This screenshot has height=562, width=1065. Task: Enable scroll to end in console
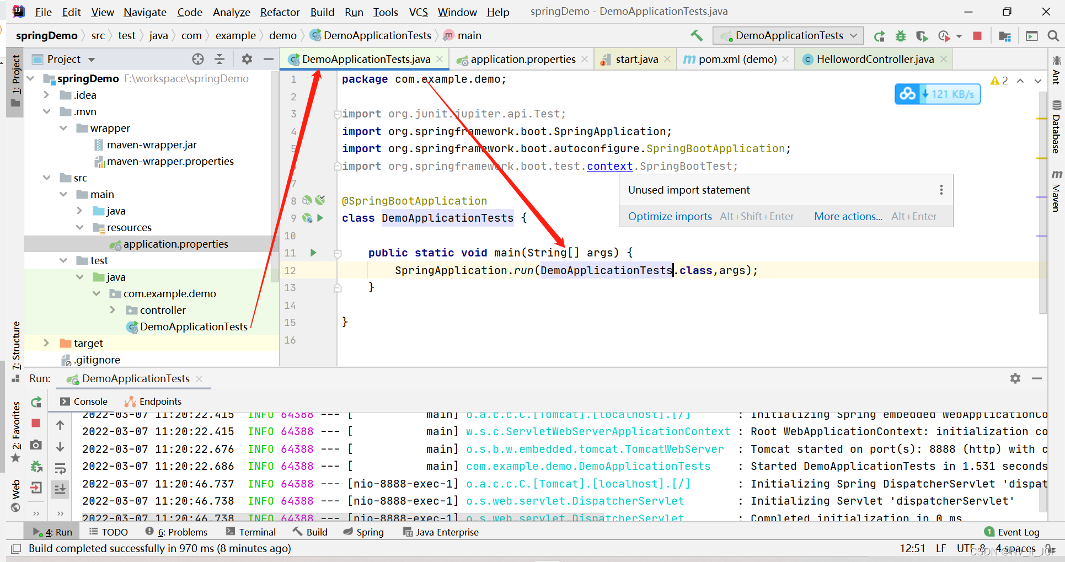[x=60, y=489]
